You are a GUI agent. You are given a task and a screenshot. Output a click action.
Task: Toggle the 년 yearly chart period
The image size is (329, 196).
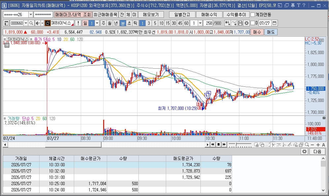point(116,23)
